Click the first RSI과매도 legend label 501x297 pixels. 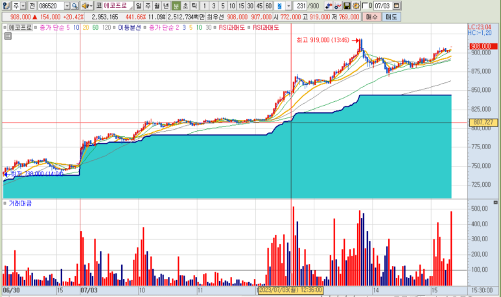point(231,27)
